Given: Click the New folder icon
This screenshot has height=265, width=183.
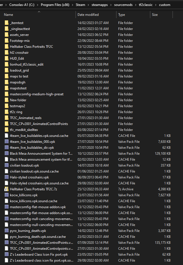Looking at the screenshot, I should [x=6, y=100].
